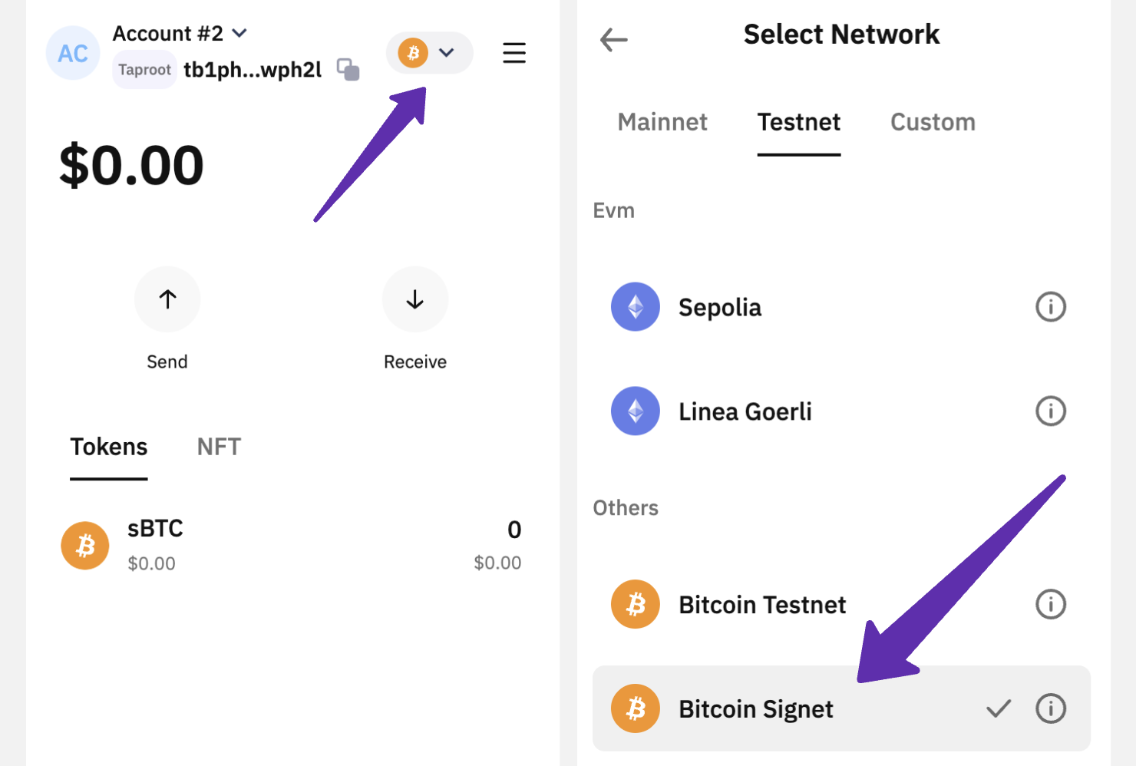The width and height of the screenshot is (1136, 766).
Task: Open the Bitcoin network selector dropdown
Action: (429, 53)
